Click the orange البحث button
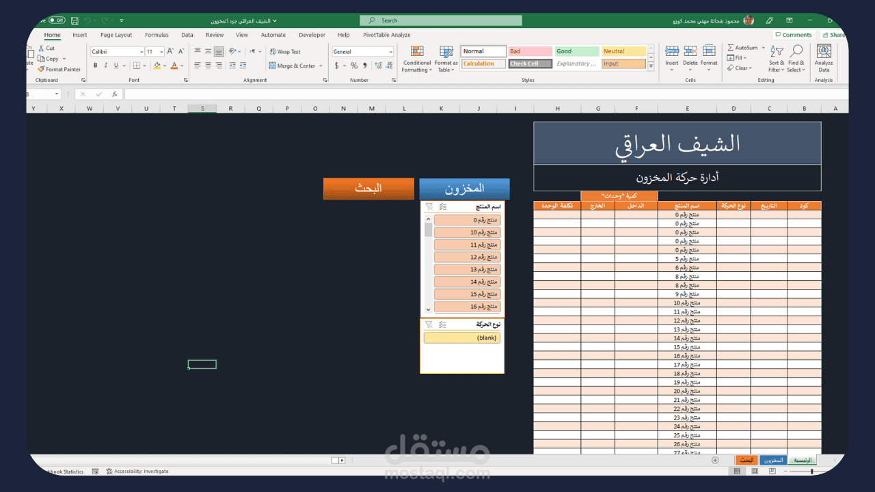875x492 pixels. pyautogui.click(x=368, y=189)
